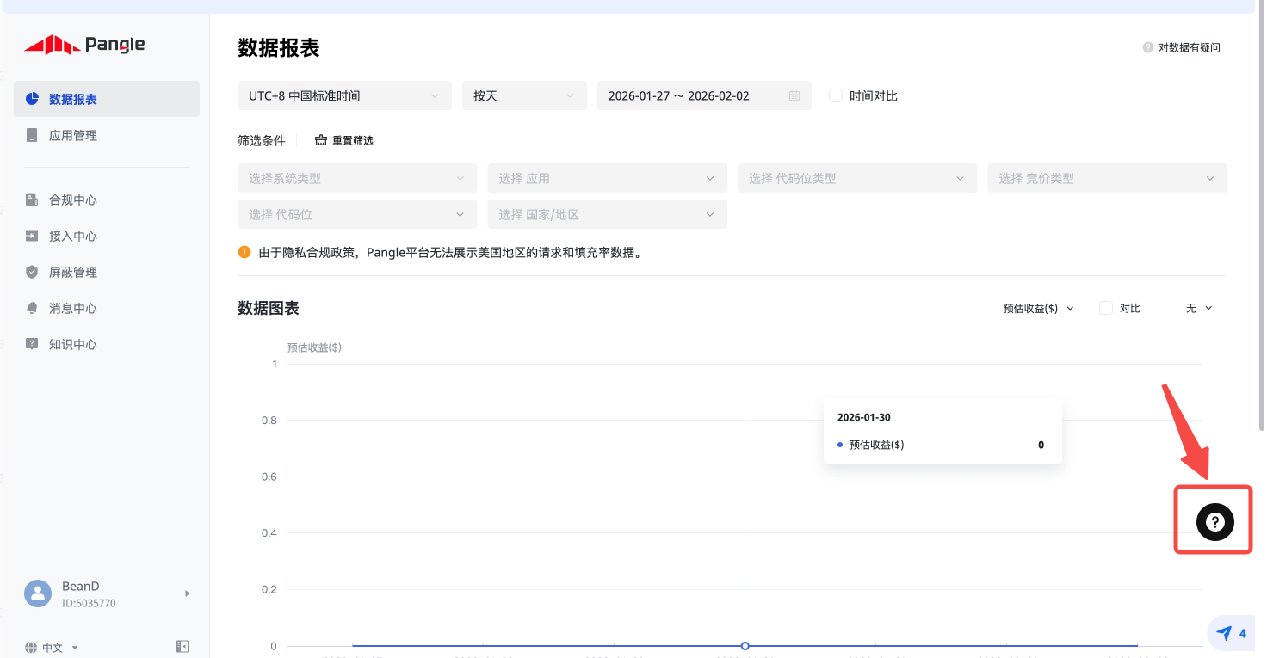Click the date range input field
The image size is (1267, 658).
click(689, 96)
